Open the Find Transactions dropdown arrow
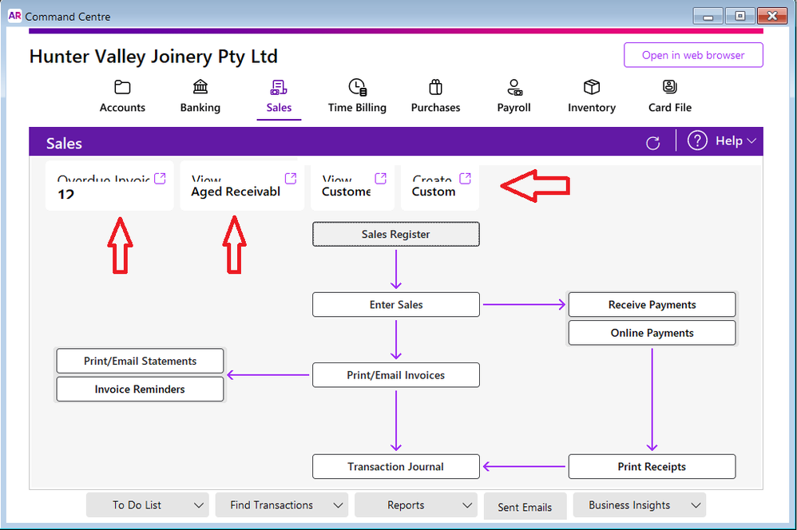 coord(338,505)
